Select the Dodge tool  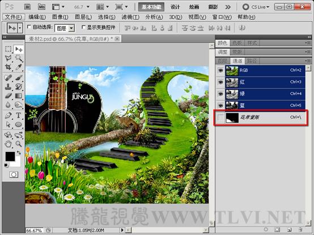pos(19,105)
